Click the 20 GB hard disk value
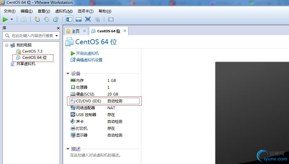This screenshot has width=289, height=164. point(113,94)
